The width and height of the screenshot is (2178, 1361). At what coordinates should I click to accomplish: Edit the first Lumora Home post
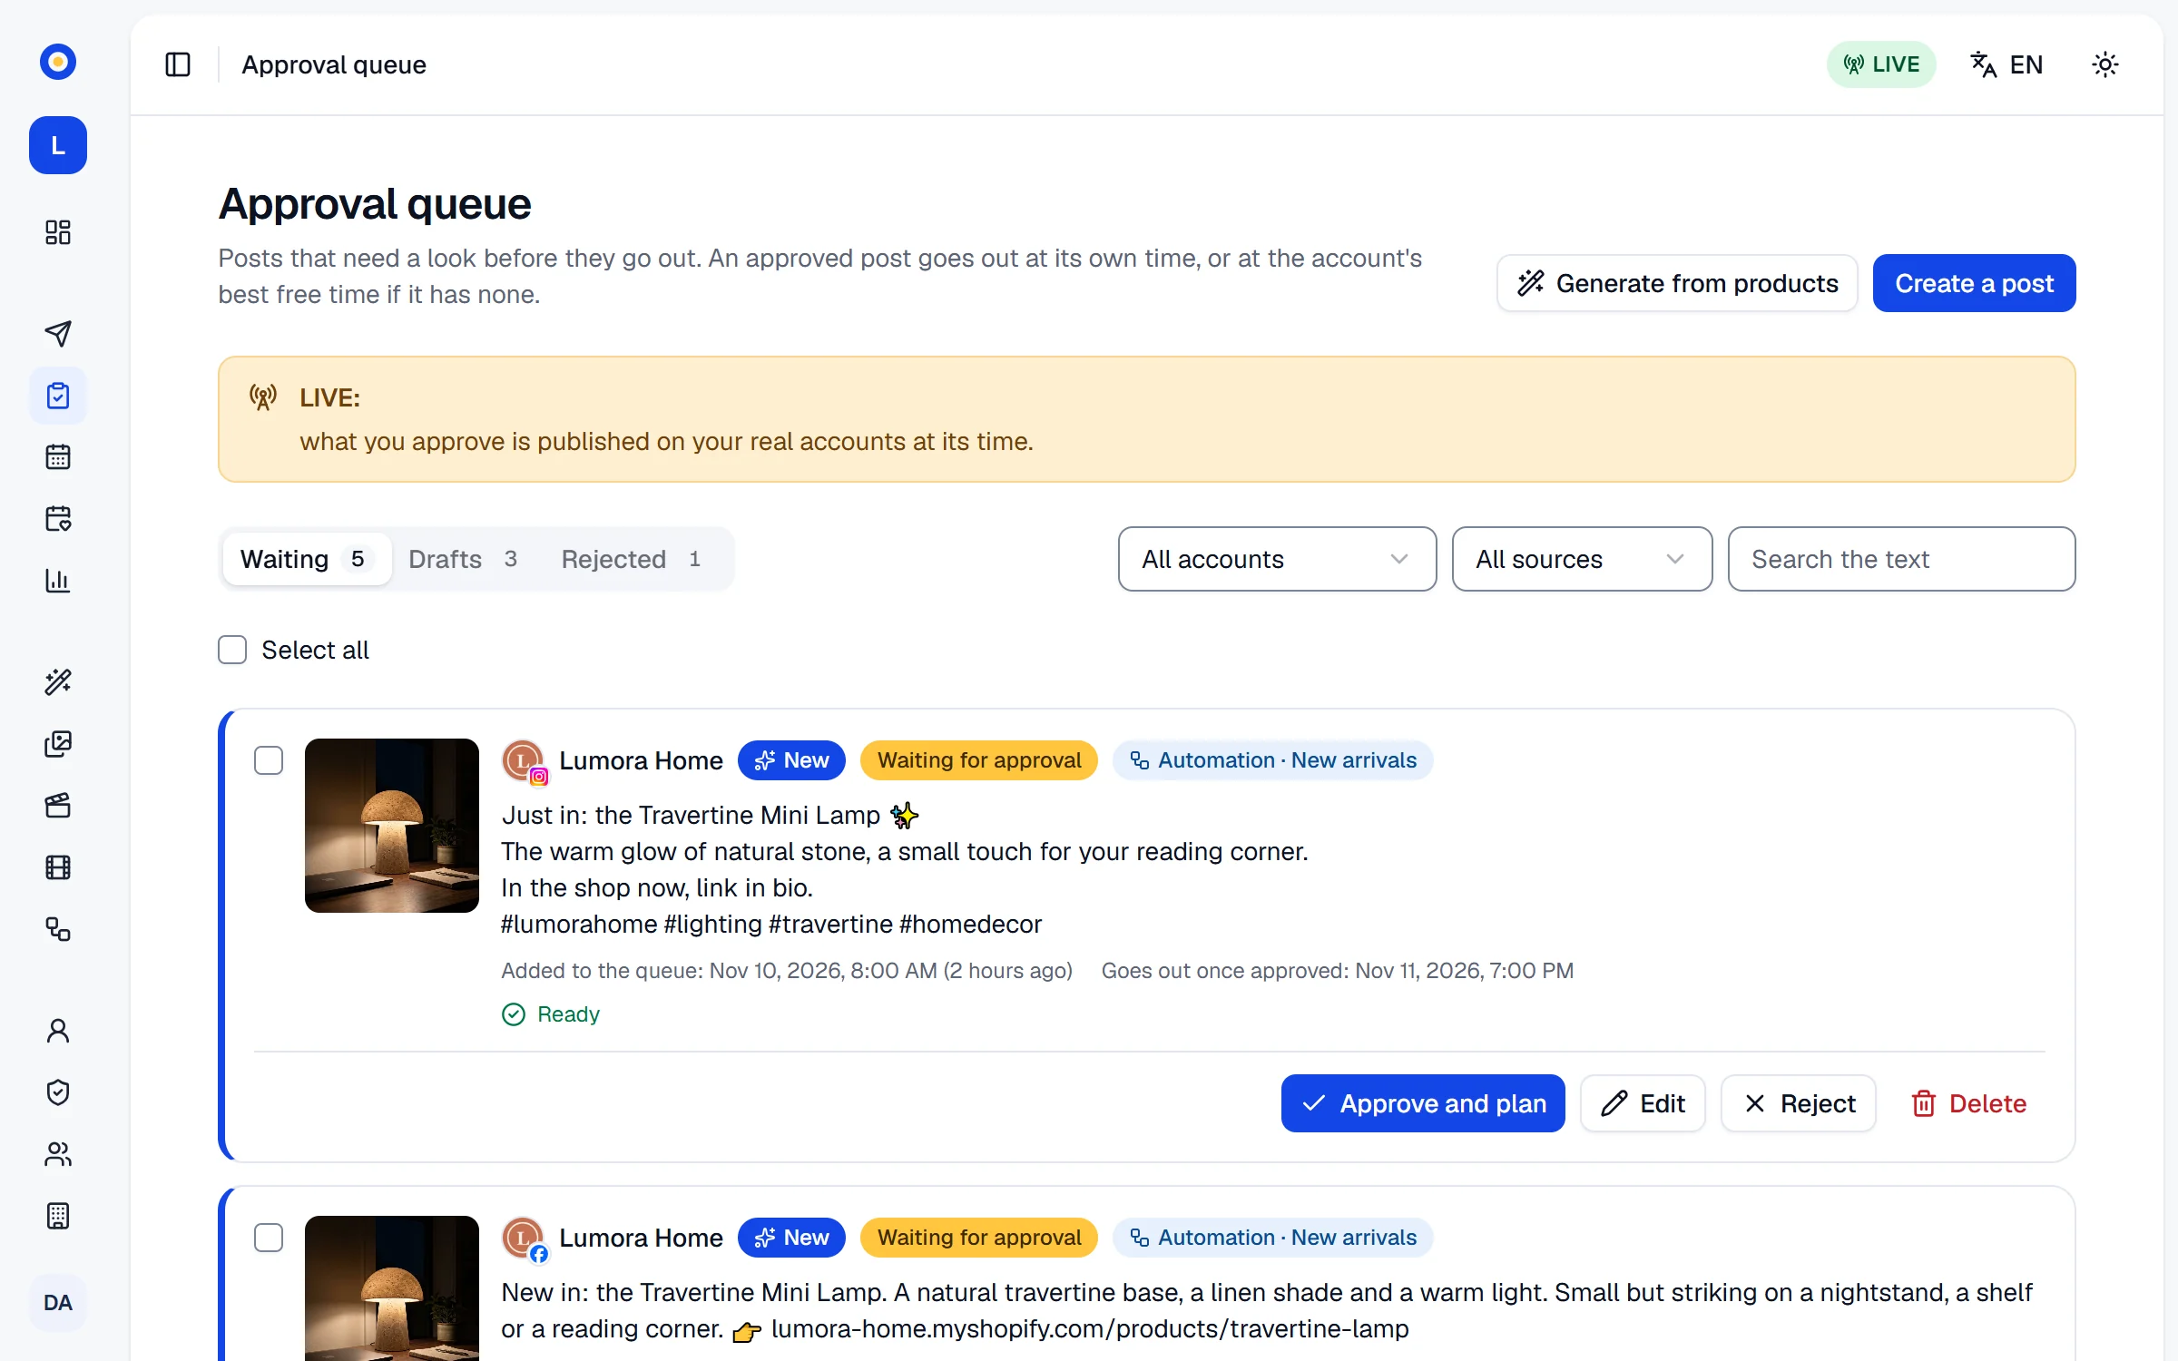point(1643,1103)
